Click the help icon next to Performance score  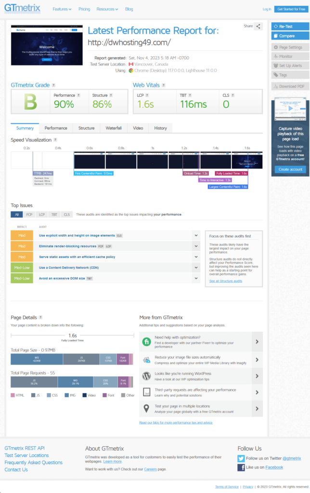point(78,95)
